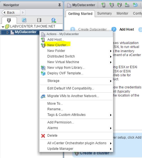Open the Networking inventory view icon

[x=54, y=20]
